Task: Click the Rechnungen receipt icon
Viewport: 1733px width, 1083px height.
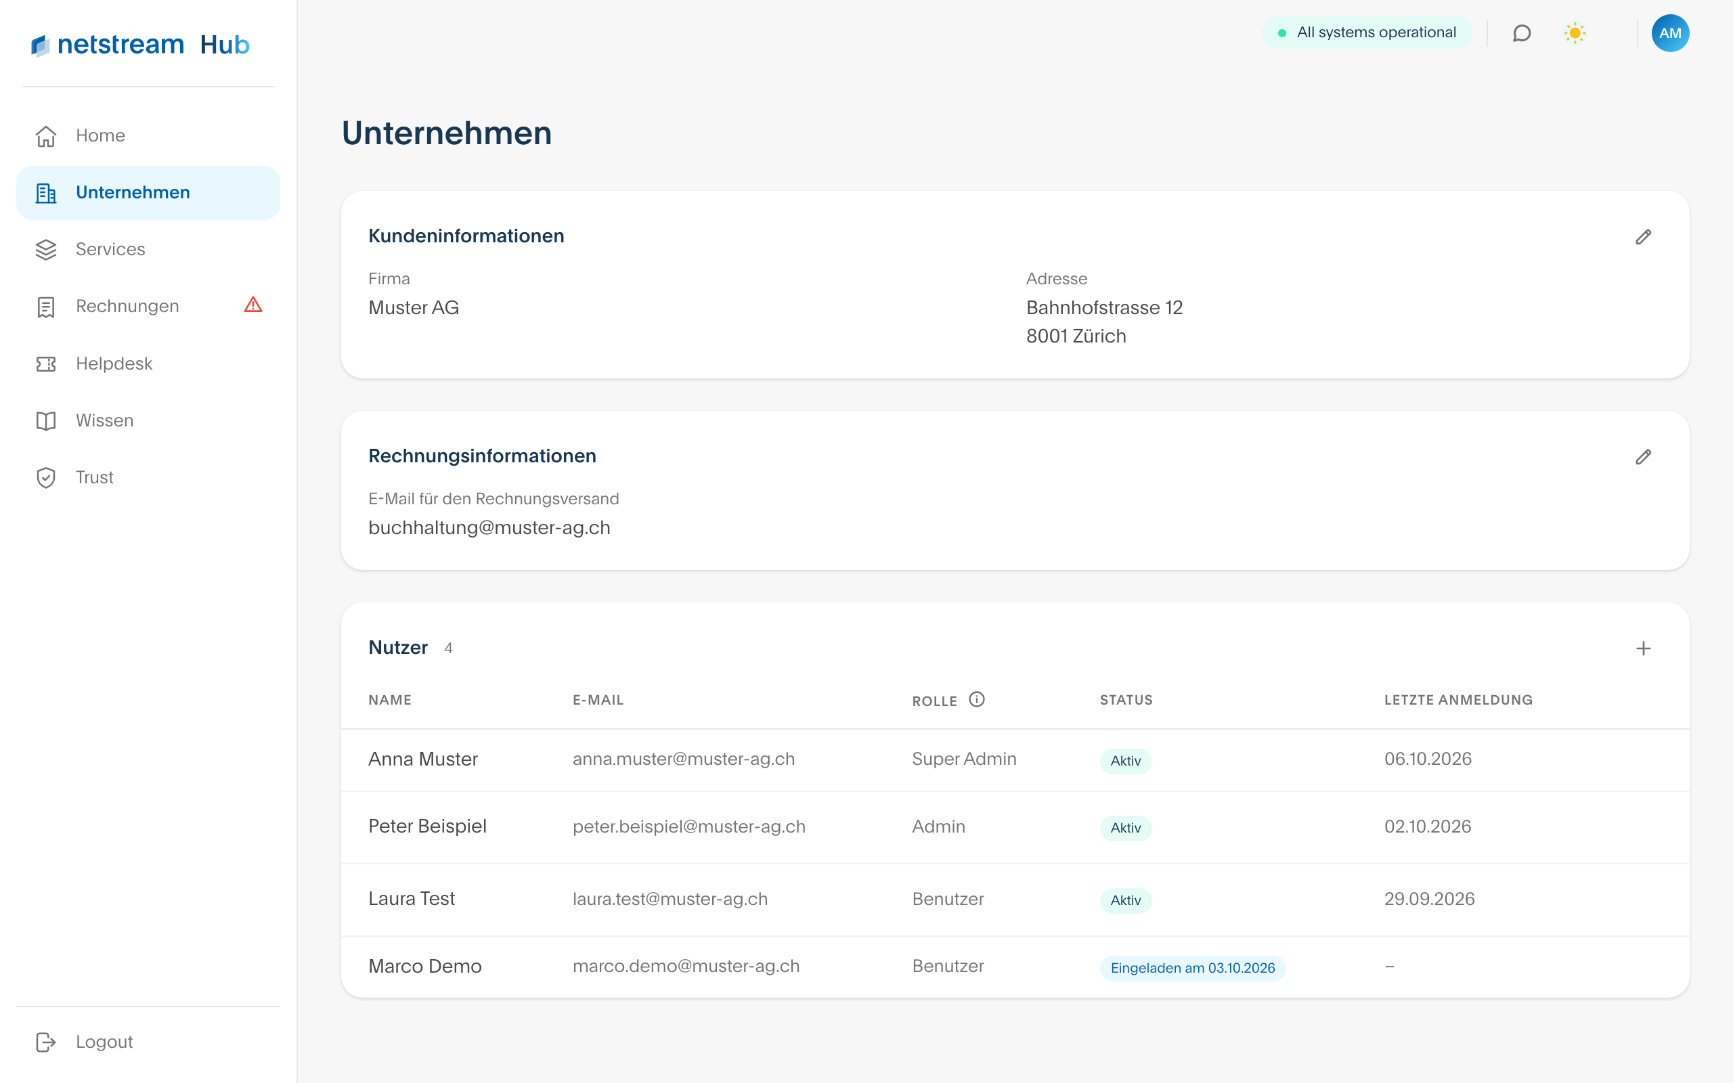Action: [x=46, y=307]
